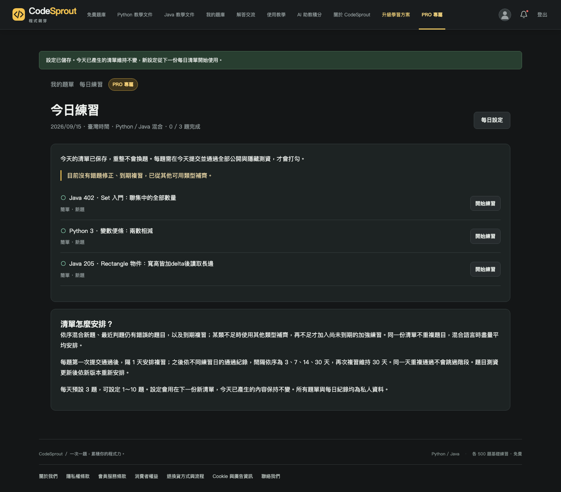Start practice for Java 205 Rectangle

[x=485, y=269]
